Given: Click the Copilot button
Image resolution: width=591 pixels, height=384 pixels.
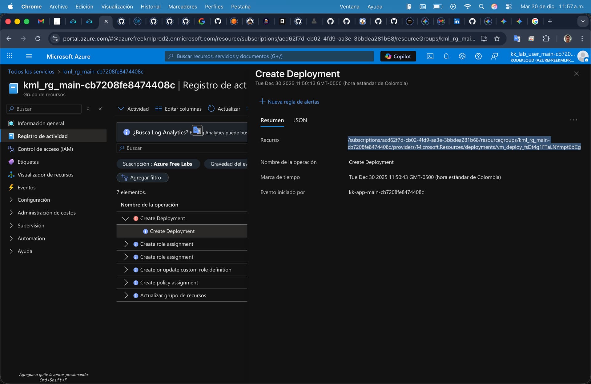Looking at the screenshot, I should (398, 56).
